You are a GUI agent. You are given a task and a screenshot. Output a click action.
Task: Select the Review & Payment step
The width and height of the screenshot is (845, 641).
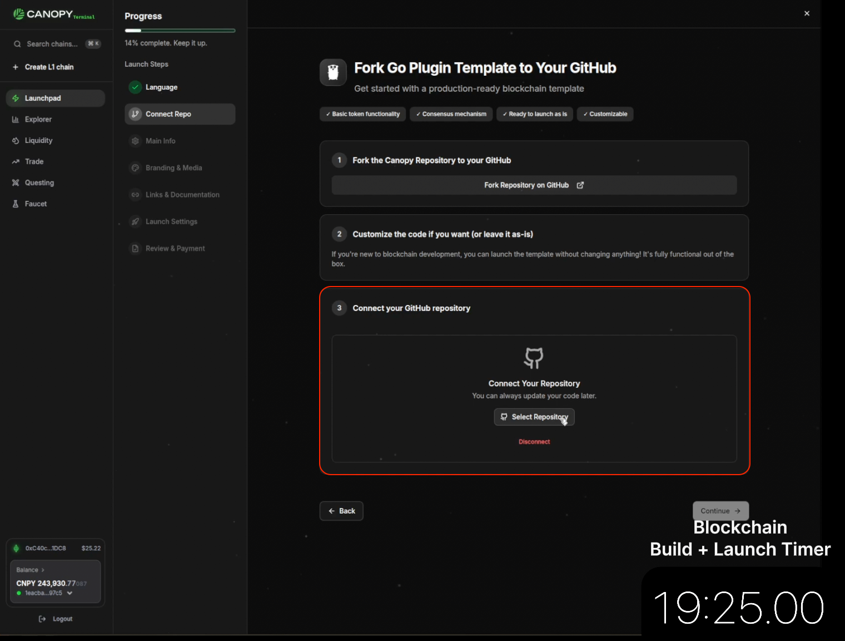click(180, 248)
